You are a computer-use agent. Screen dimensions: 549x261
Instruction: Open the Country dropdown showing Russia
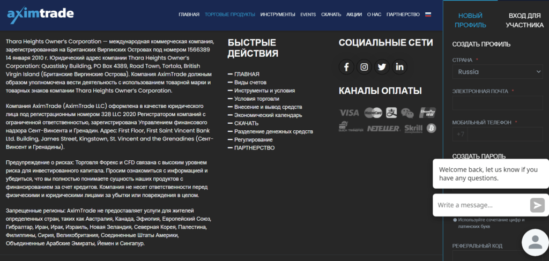498,72
